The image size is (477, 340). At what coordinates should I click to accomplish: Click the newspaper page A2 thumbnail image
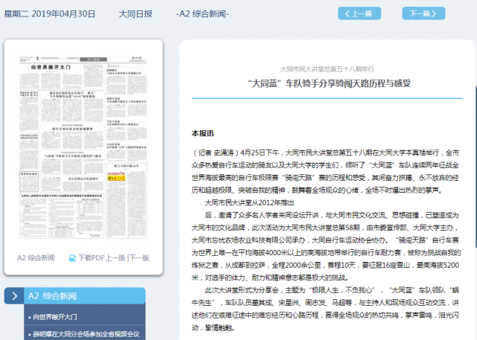click(83, 147)
